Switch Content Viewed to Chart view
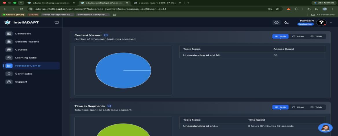 (298, 36)
